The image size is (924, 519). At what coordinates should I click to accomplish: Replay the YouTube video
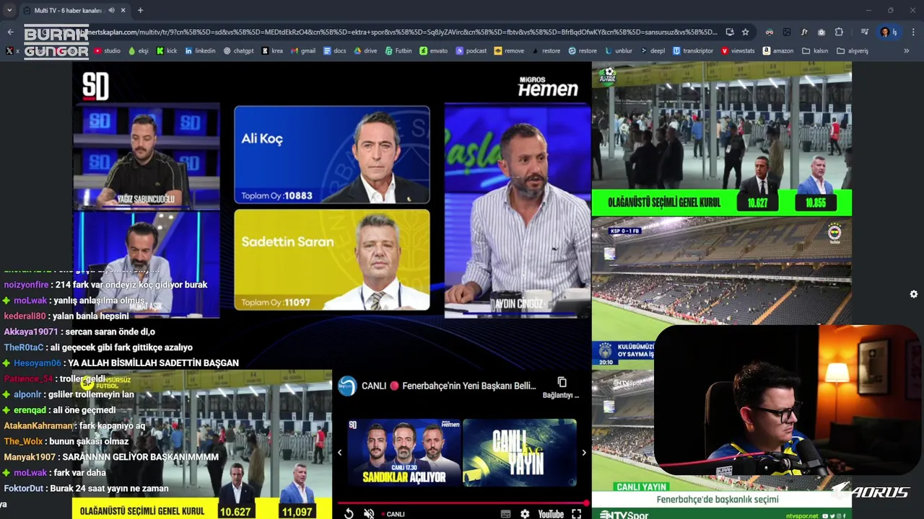pyautogui.click(x=349, y=514)
